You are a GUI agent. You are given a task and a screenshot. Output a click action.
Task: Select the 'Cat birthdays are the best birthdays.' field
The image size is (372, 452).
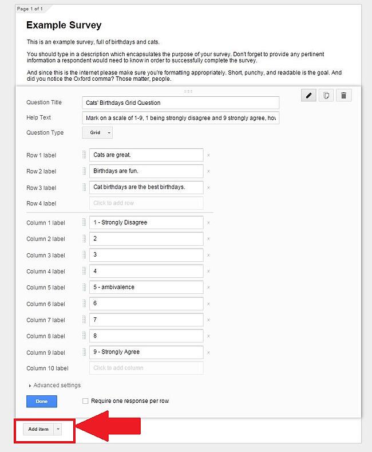146,187
